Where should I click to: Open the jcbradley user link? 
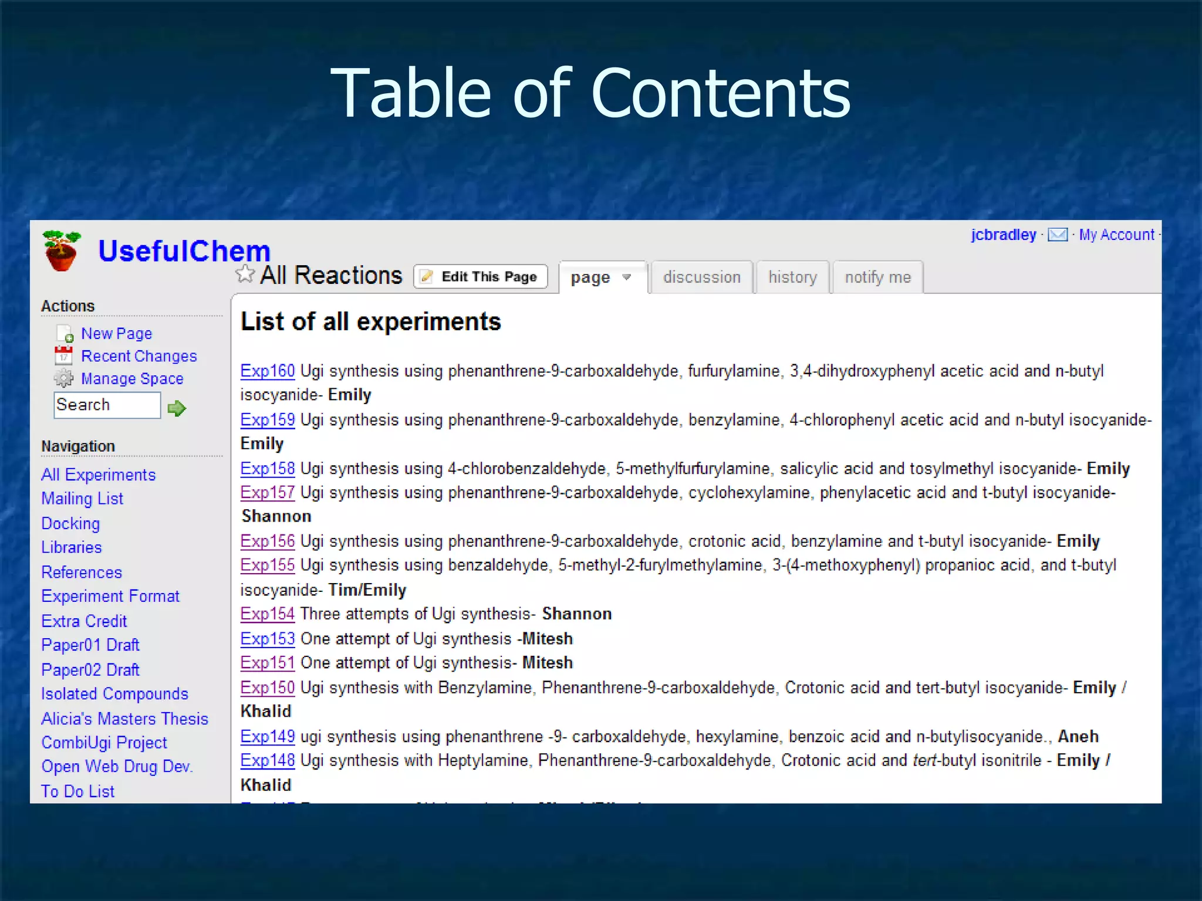1003,235
